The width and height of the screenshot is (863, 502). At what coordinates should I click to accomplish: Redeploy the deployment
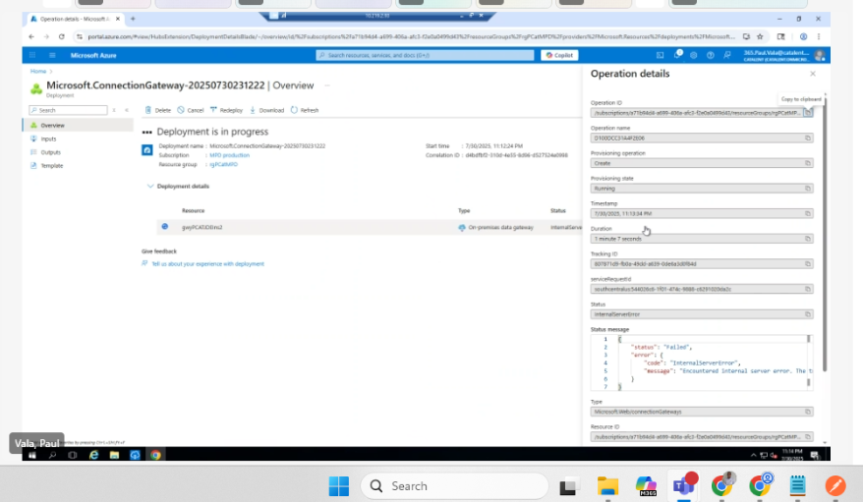[x=226, y=110]
